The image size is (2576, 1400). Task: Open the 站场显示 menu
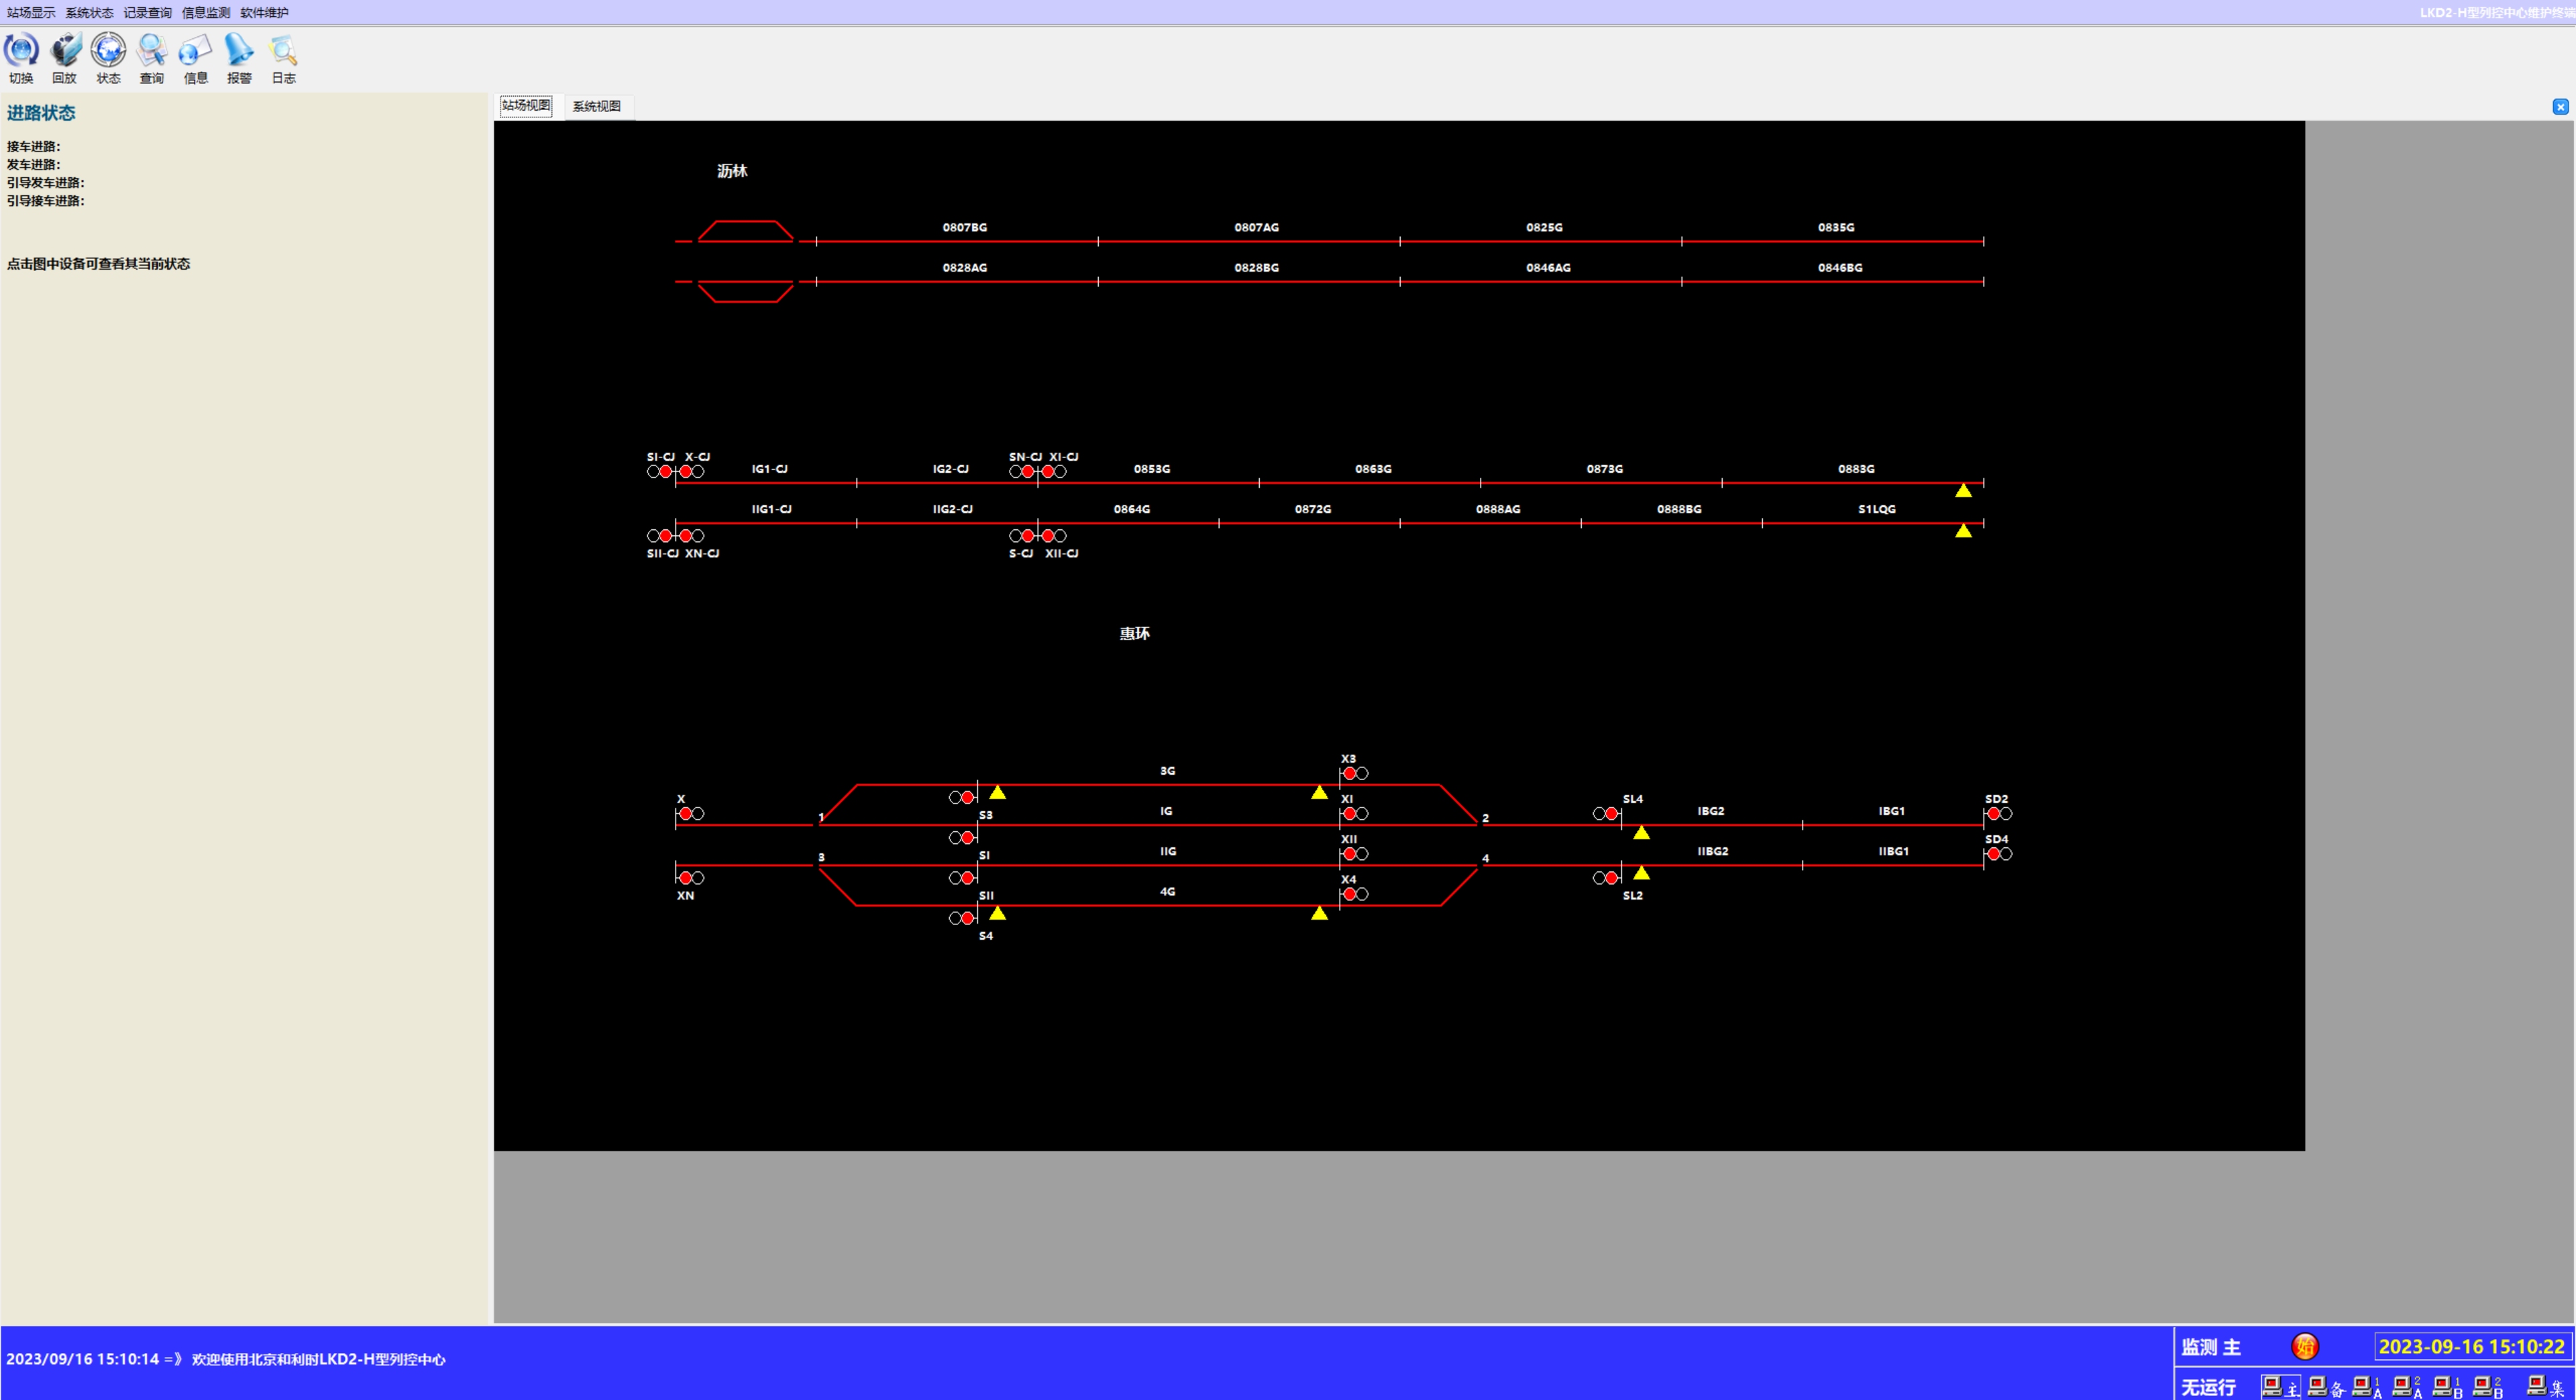[x=31, y=13]
